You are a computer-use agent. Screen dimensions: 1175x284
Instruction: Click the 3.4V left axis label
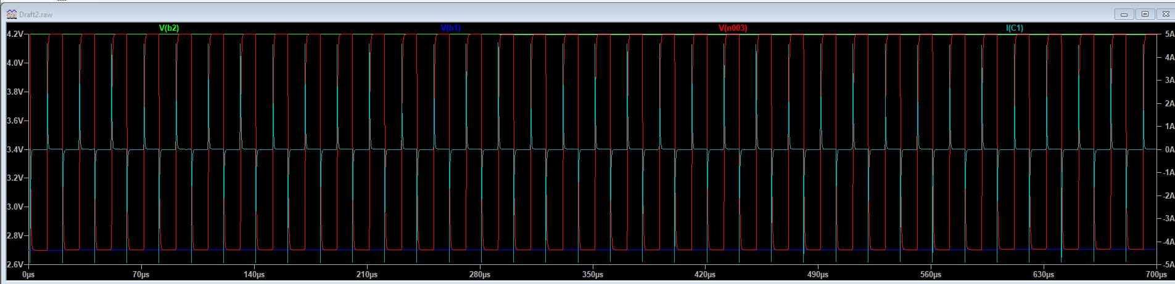(15, 149)
